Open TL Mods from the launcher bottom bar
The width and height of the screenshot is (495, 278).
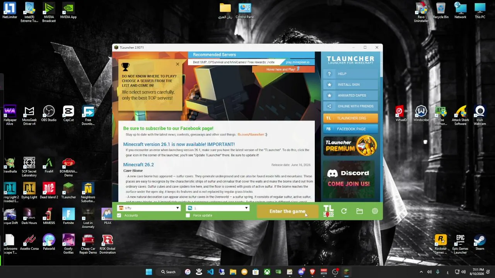[x=328, y=211]
